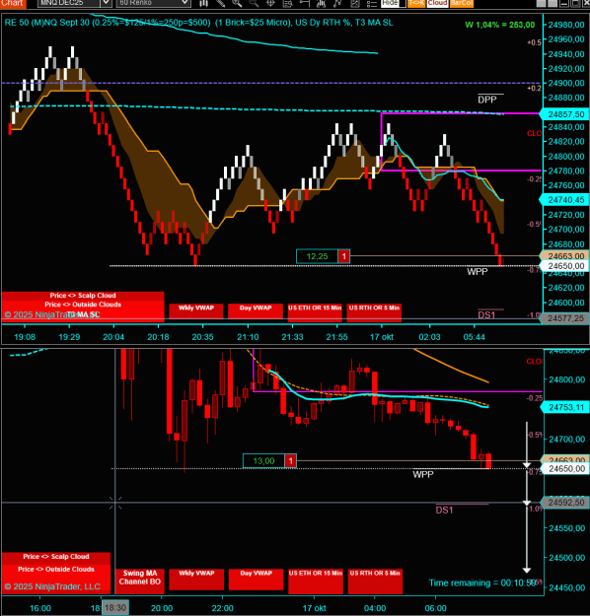Toggle the orange T<>K toolbar button
Image resolution: width=590 pixels, height=616 pixels.
pyautogui.click(x=416, y=3)
